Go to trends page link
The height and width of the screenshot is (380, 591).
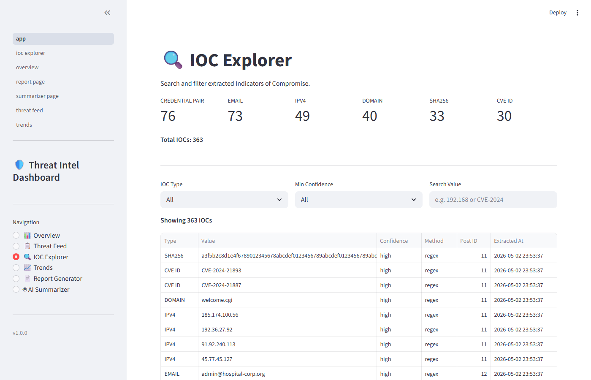(x=63, y=125)
